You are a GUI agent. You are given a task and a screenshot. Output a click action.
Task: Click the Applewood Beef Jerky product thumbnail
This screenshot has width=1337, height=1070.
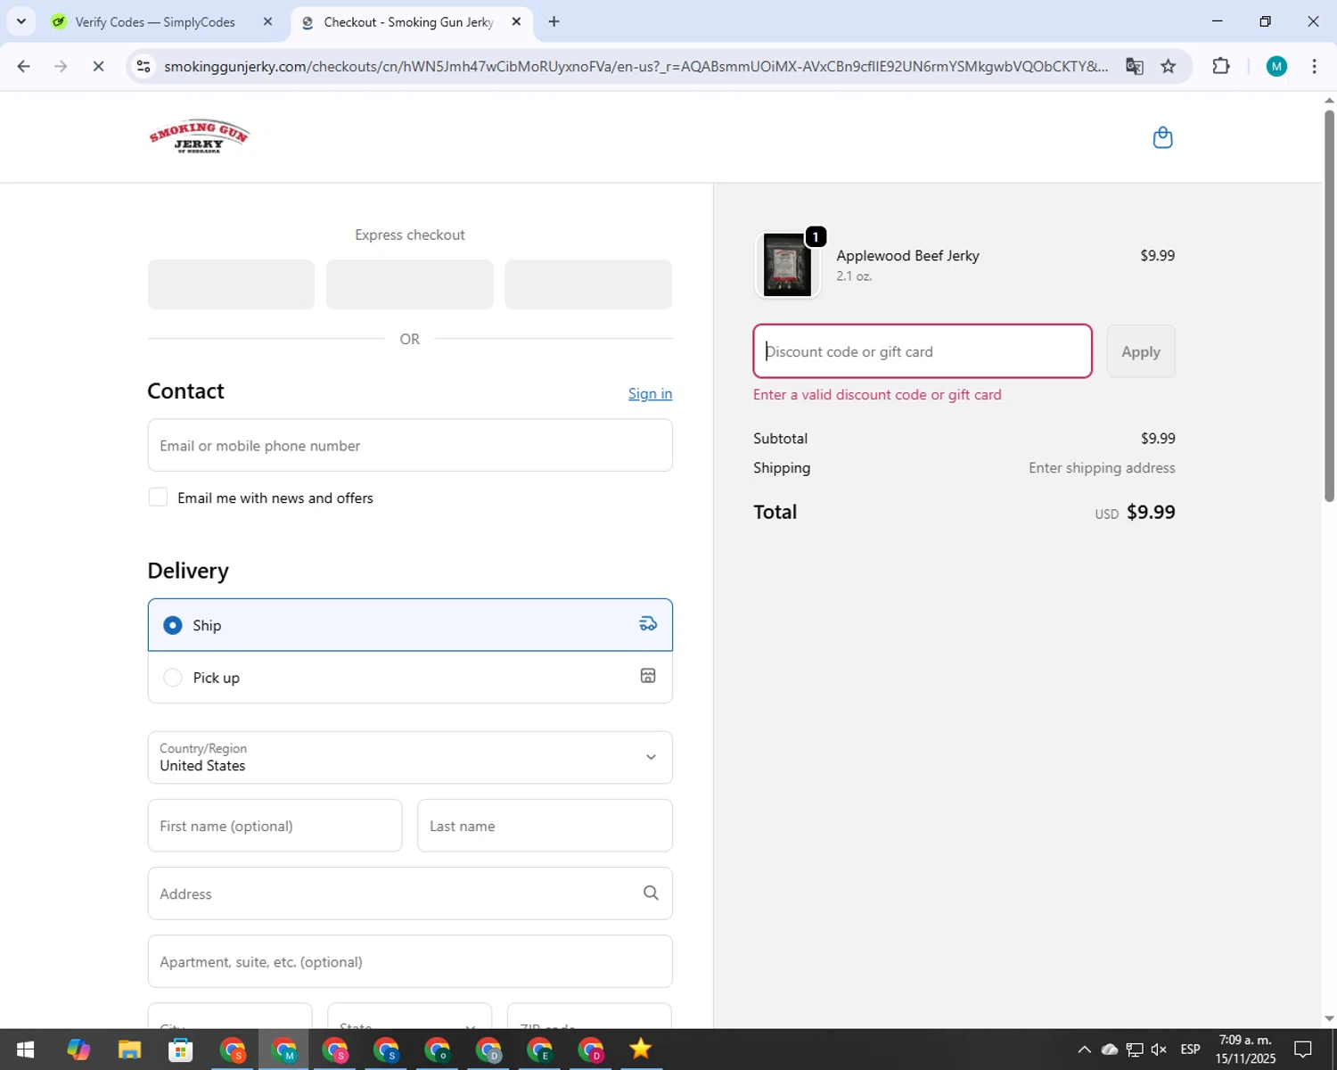(787, 265)
